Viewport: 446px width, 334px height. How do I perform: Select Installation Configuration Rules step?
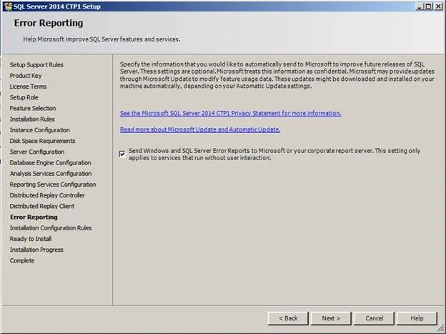[51, 228]
